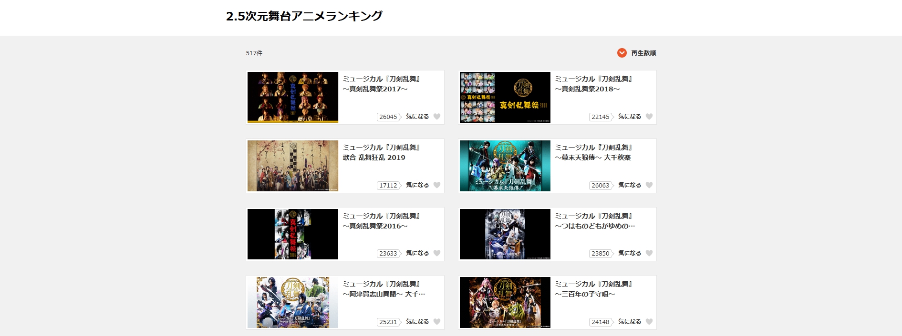Open title link 歌合 乱舞狂乱 2019

[x=374, y=158]
